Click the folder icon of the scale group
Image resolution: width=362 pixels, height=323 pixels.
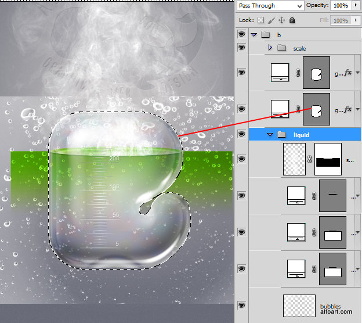click(281, 48)
